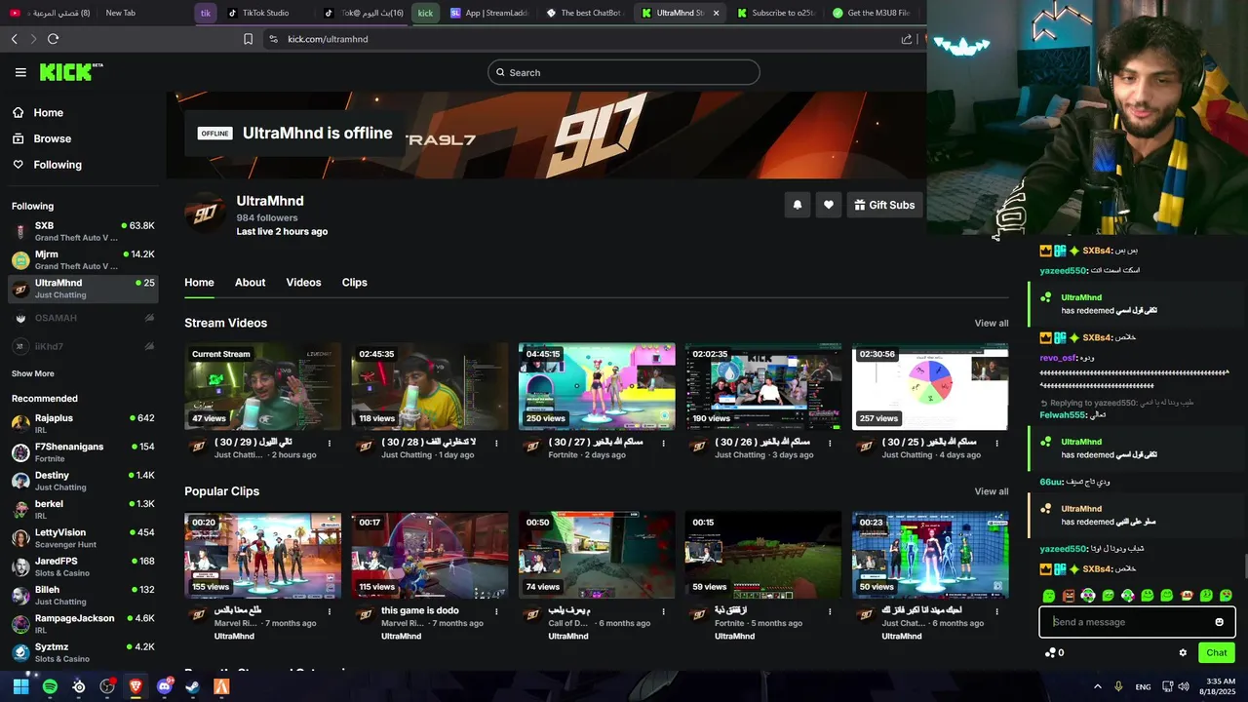
Task: Open SXB channel in Following list
Action: 83,231
